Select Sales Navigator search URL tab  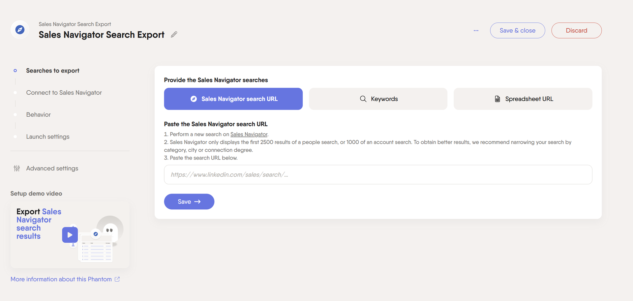coord(233,99)
